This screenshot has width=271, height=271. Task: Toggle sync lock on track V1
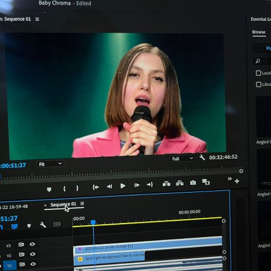22,265
